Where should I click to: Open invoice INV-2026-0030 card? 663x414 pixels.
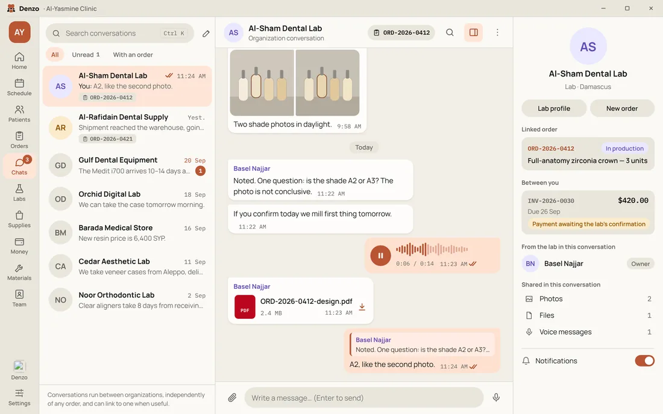coord(588,212)
